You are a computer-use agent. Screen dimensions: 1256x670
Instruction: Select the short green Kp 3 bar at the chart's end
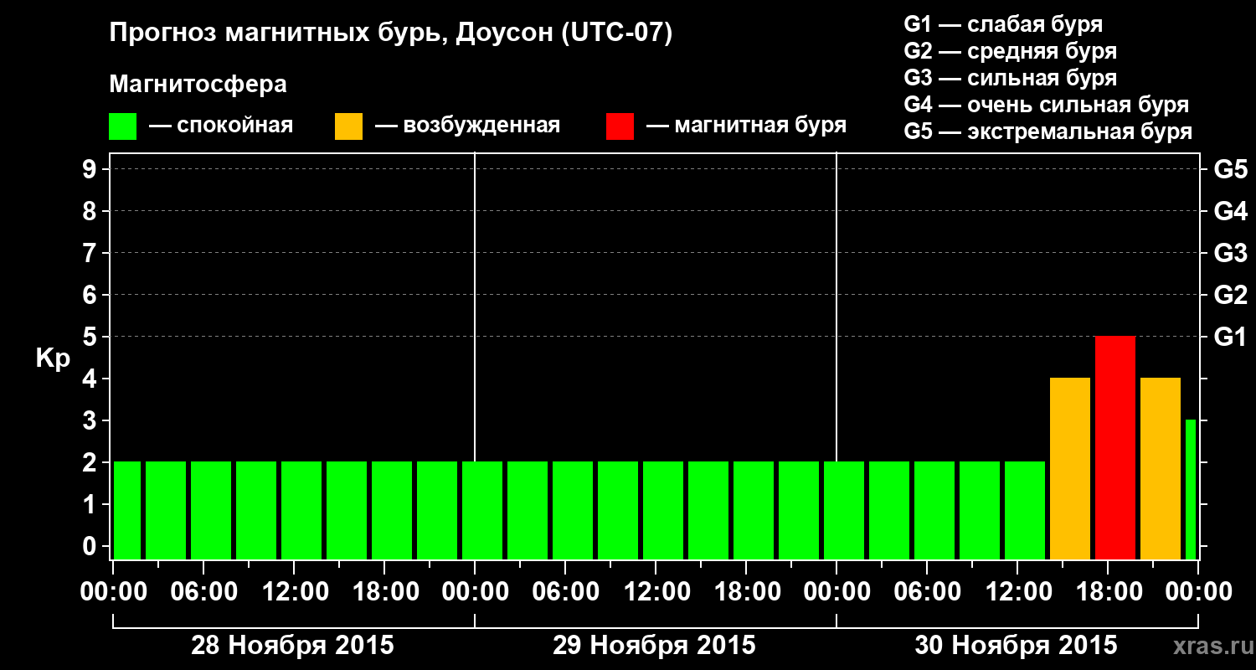pyautogui.click(x=1191, y=490)
